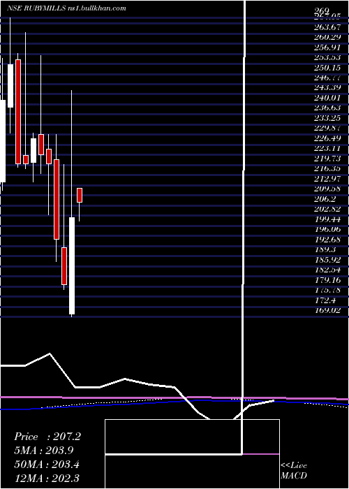Click the 219.73 price axis label
This screenshot has width=349, height=489.
[327, 159]
